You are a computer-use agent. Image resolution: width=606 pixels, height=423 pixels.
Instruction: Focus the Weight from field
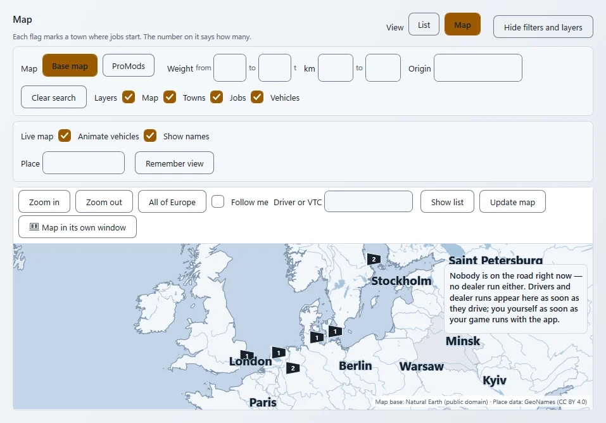point(230,68)
